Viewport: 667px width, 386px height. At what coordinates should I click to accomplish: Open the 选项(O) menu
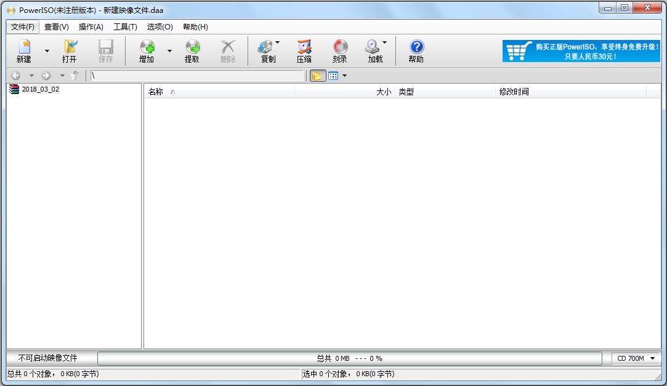(x=159, y=26)
